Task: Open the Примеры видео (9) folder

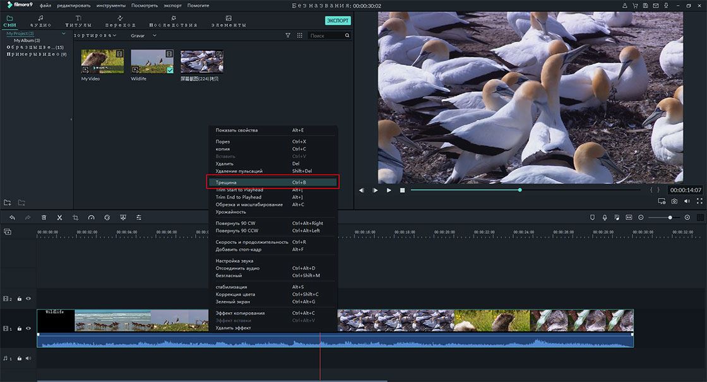Action: coord(37,54)
